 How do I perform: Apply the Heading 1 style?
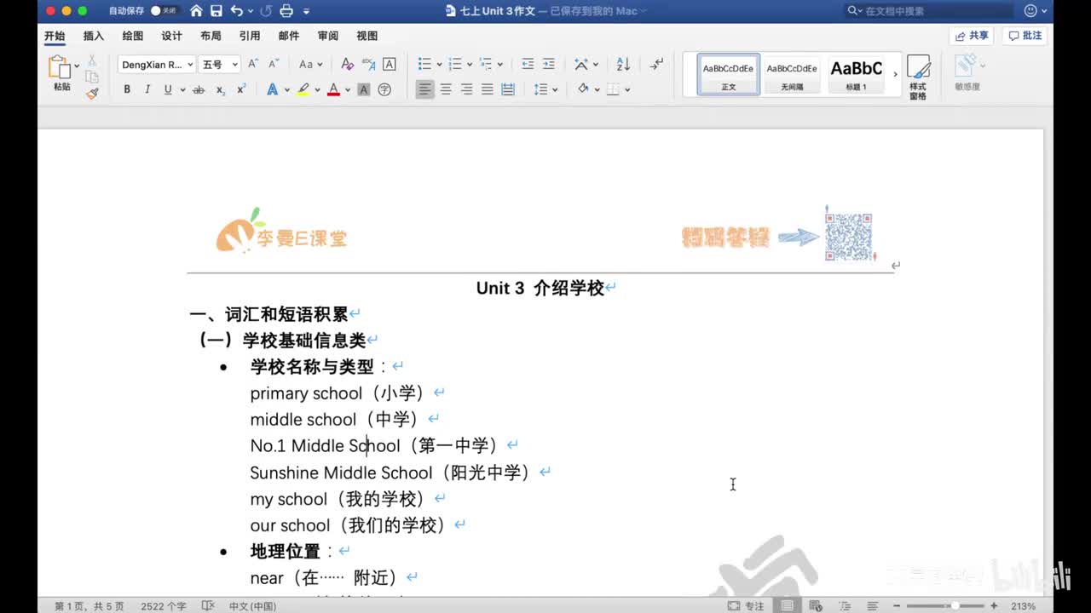856,74
